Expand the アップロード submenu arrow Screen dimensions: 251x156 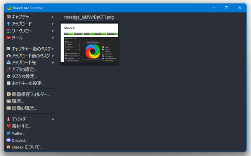click(53, 24)
